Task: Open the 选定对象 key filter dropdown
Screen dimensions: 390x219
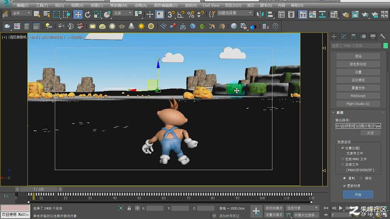Action: [x=302, y=208]
